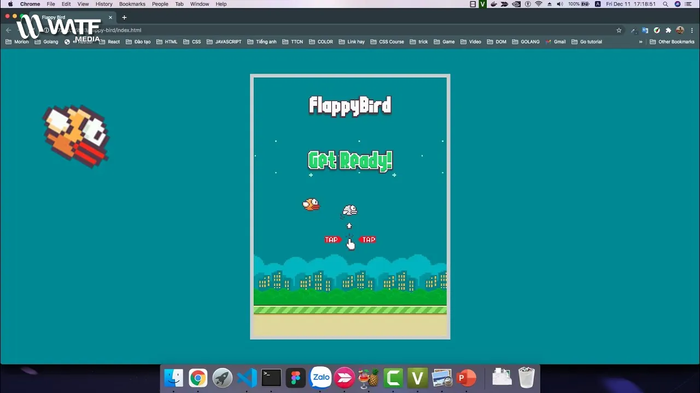
Task: Expand the hidden bookmarks overflow chevron
Action: click(640, 41)
